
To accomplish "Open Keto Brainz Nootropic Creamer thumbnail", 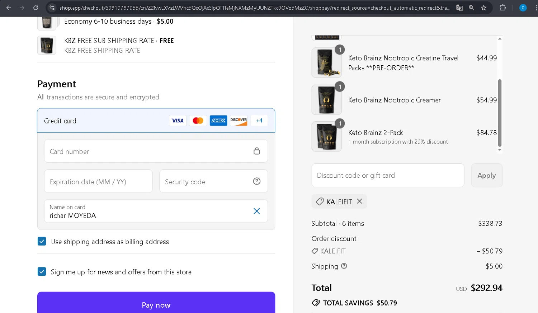I will click(x=326, y=100).
